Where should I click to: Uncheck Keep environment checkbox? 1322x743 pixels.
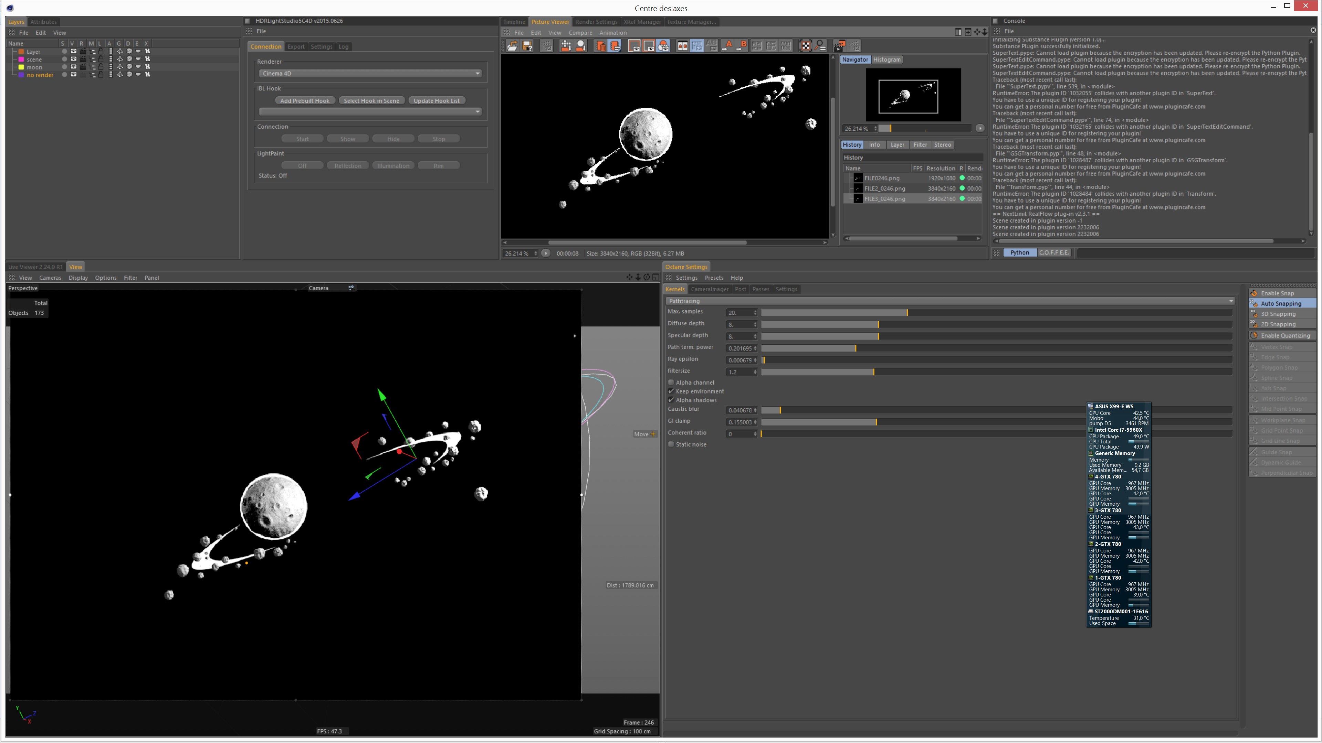pos(671,391)
